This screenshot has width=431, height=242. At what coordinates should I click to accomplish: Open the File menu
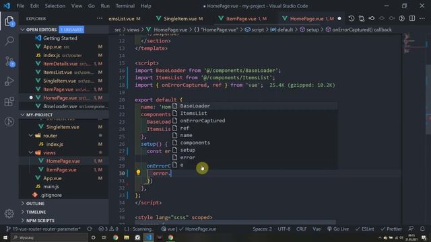click(20, 6)
